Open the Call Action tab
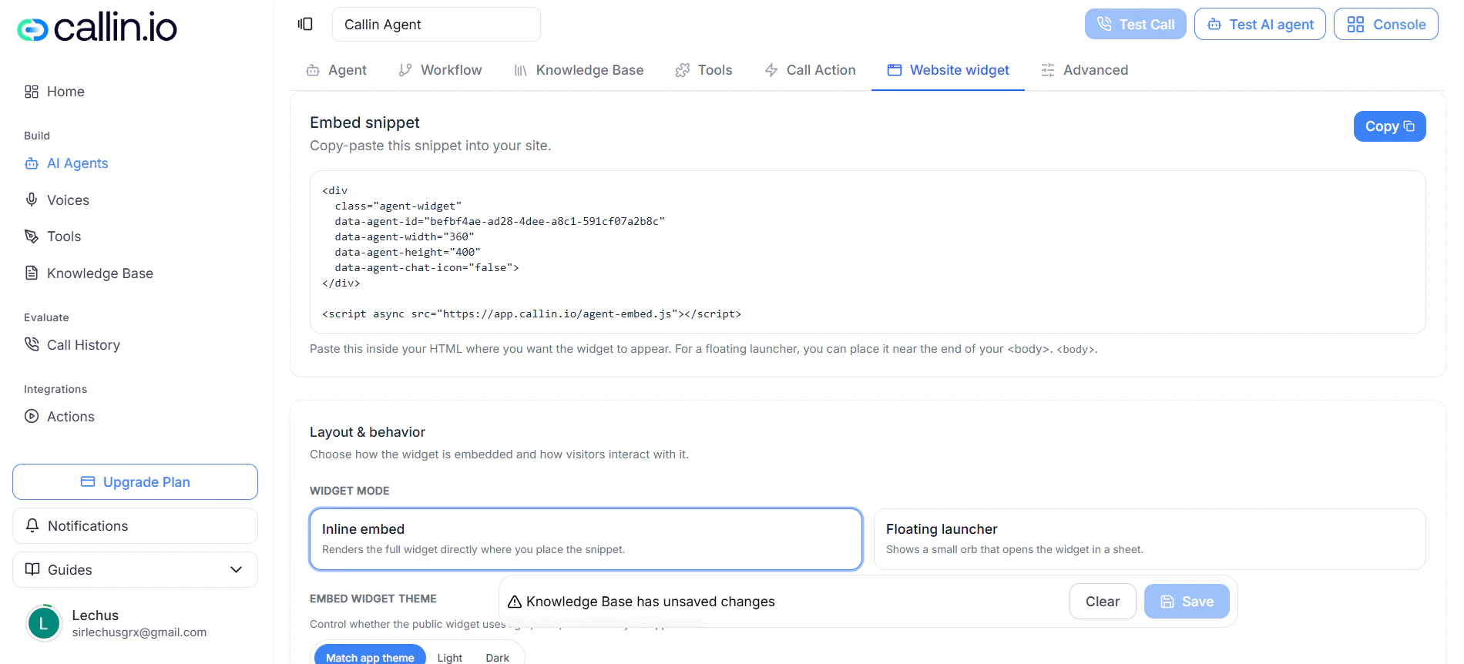The height and width of the screenshot is (664, 1464). 810,70
